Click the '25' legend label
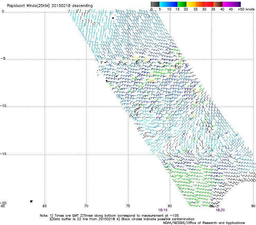The width and height of the screenshot is (256, 225). (x=195, y=9)
